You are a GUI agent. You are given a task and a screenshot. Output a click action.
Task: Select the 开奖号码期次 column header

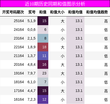(x=13, y=12)
